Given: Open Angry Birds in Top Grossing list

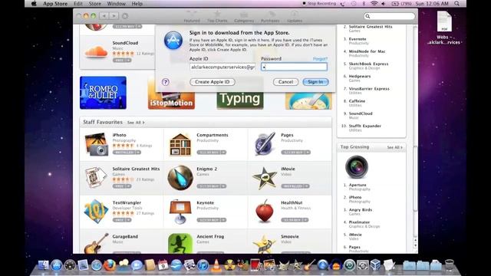Looking at the screenshot, I should (361, 210).
